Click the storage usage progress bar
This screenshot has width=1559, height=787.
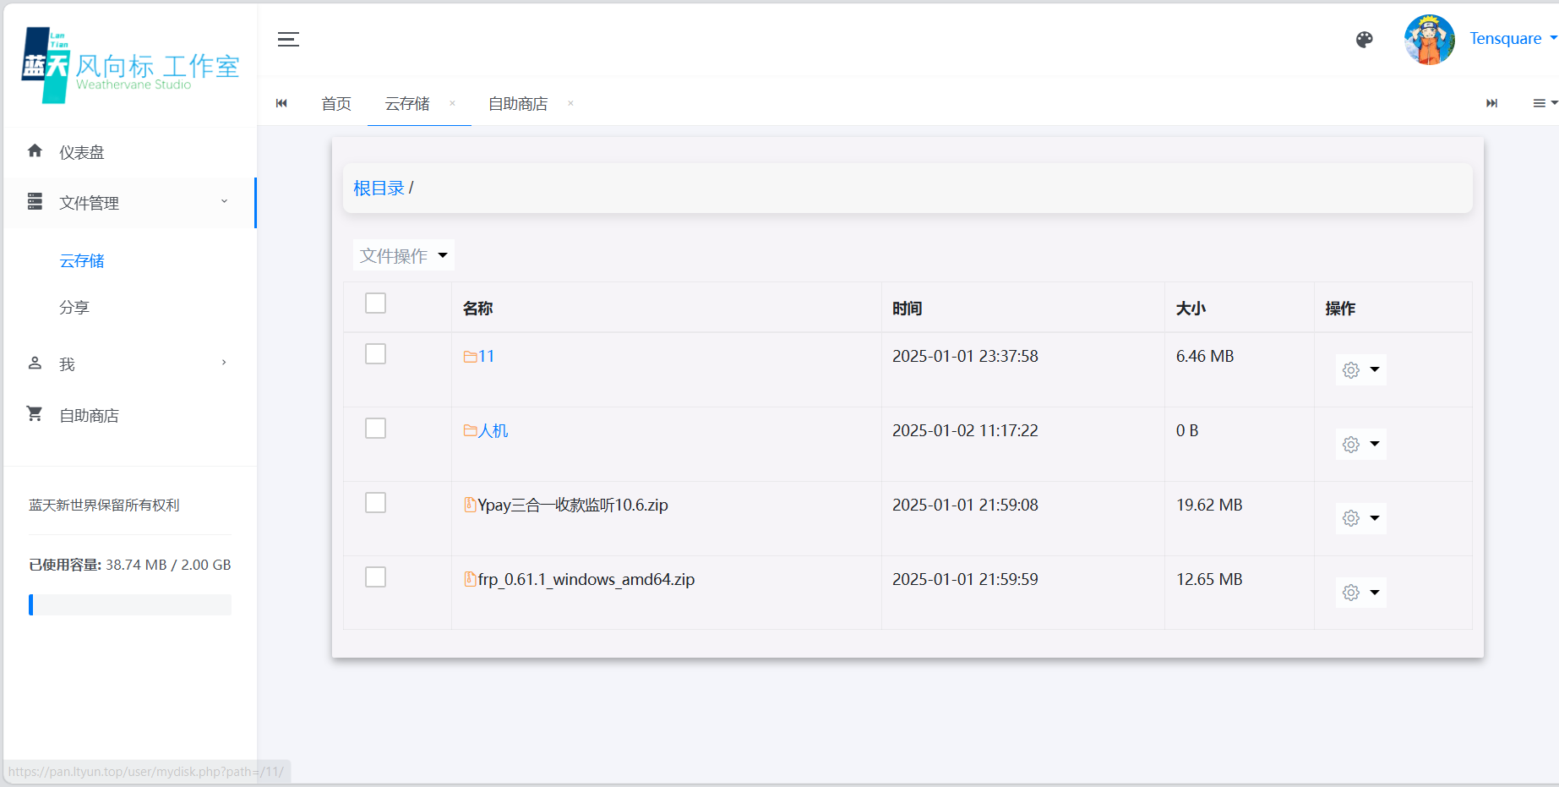(130, 604)
